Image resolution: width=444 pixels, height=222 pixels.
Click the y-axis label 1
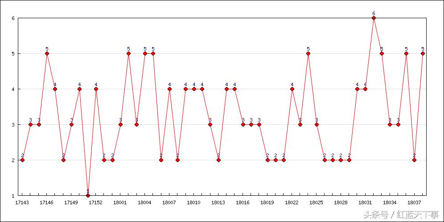(12, 195)
